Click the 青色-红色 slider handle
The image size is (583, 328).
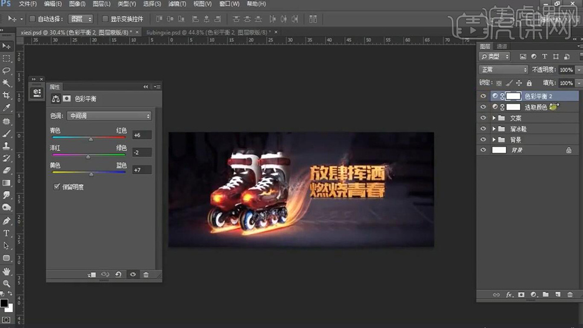coord(91,140)
